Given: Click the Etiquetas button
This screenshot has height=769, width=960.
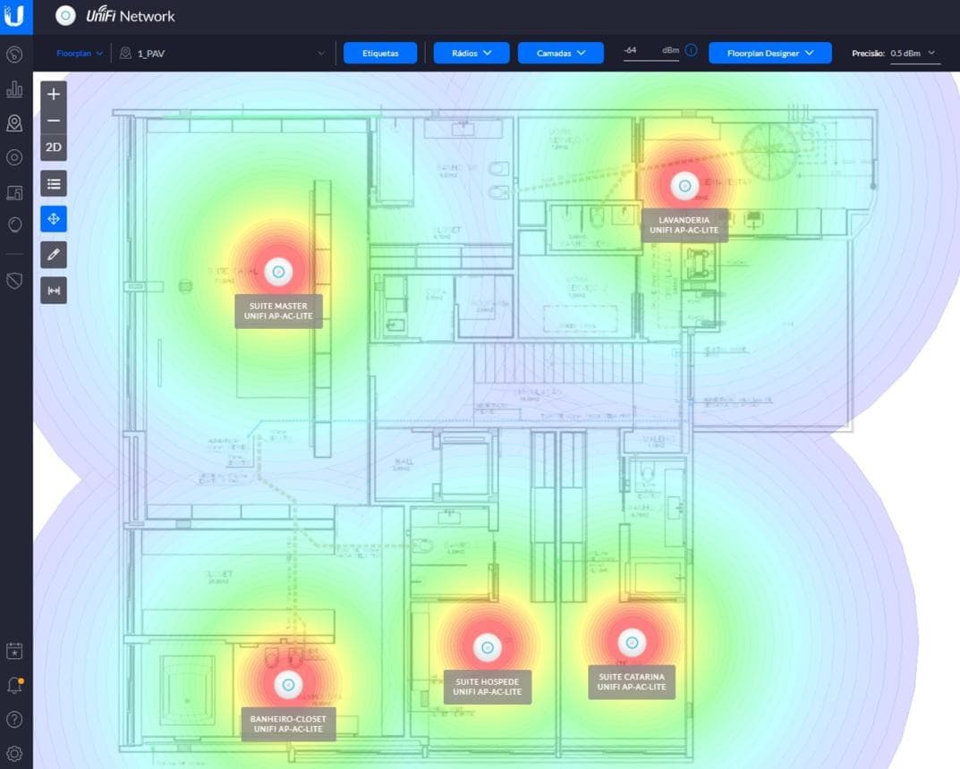Looking at the screenshot, I should pos(380,54).
